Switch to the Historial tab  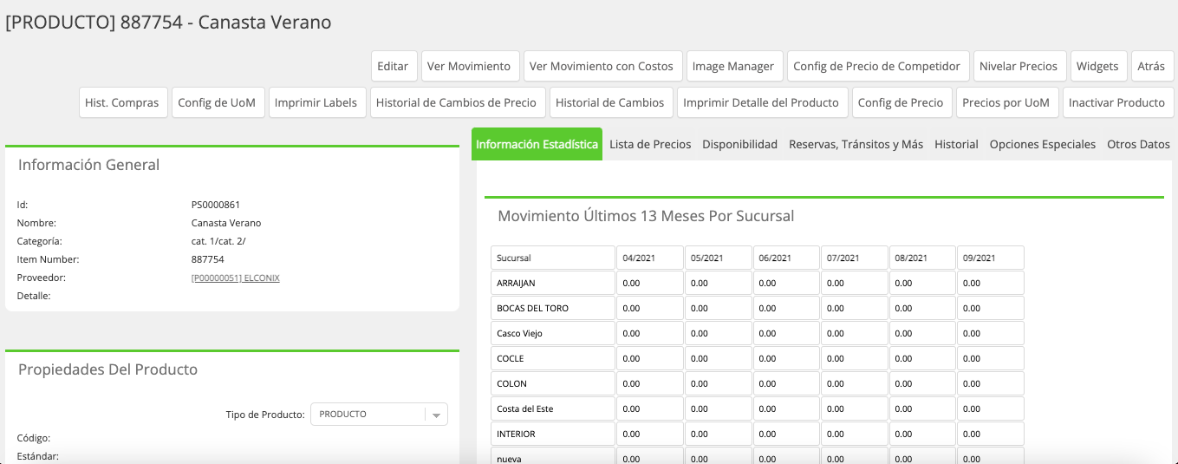point(956,144)
